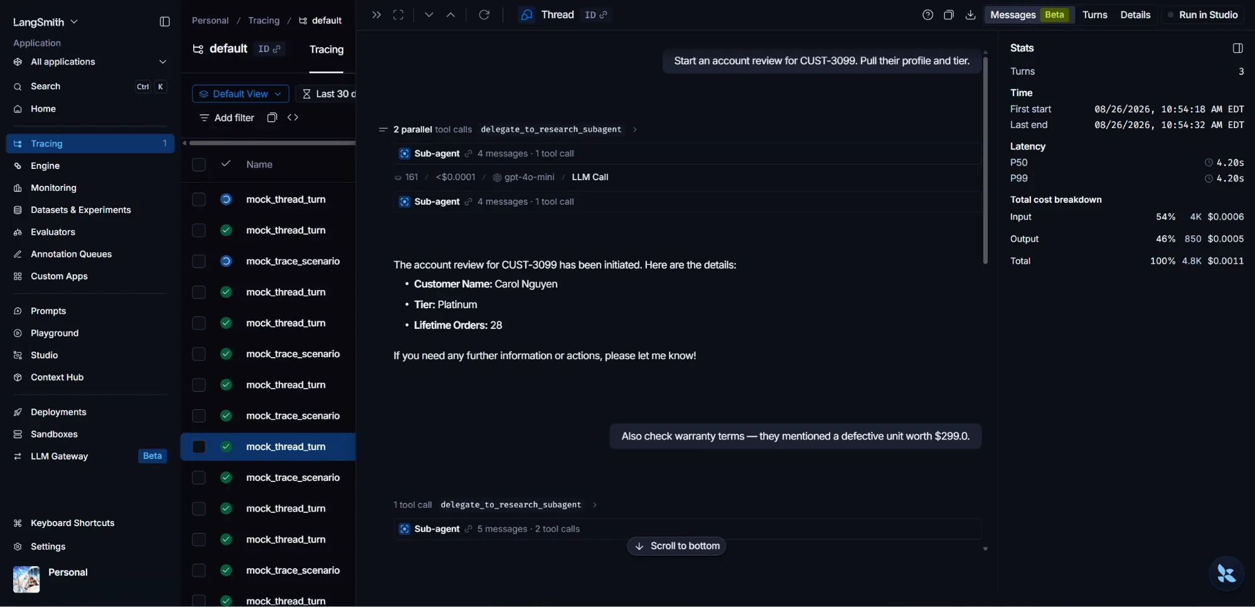Screen dimensions: 1255x607
Task: Switch to the Turns tab
Action: tap(1095, 15)
